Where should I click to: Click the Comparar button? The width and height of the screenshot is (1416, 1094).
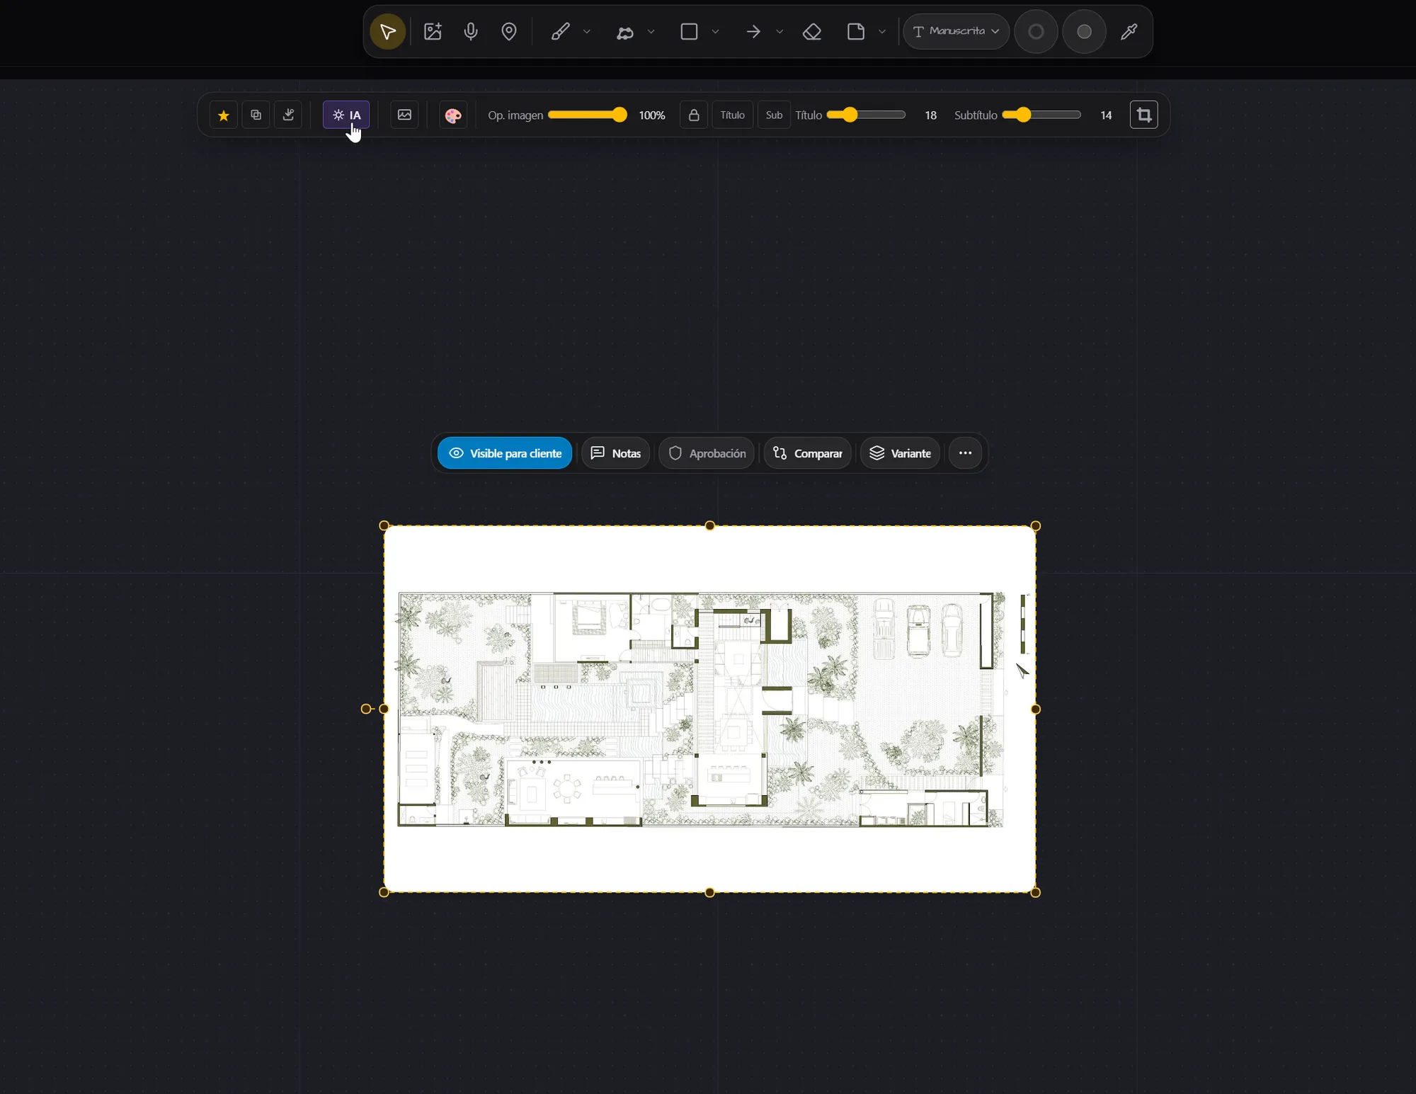pos(807,453)
